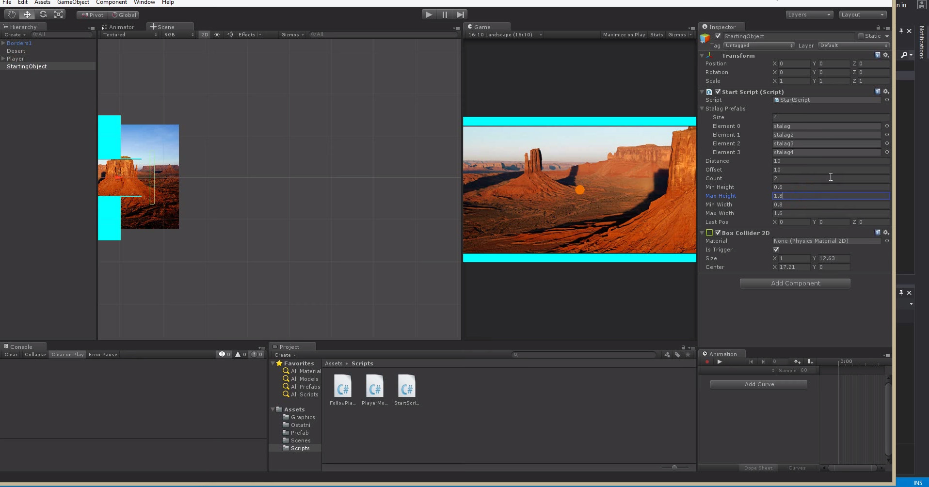929x487 pixels.
Task: Toggle scene lighting in the Scene view
Action: coord(216,34)
